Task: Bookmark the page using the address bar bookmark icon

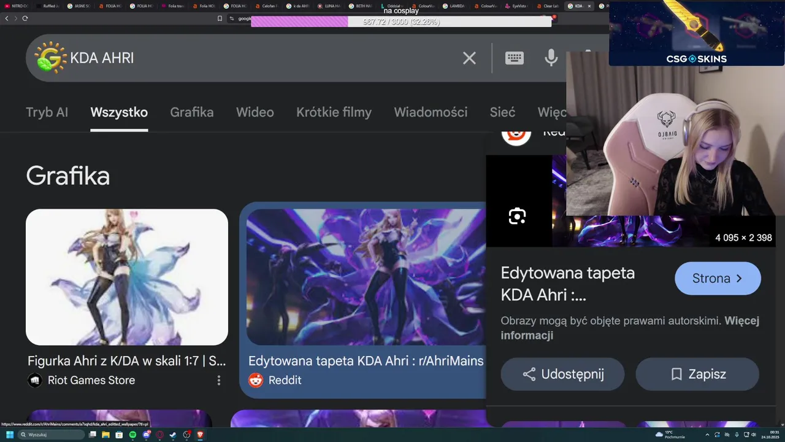Action: click(x=220, y=18)
